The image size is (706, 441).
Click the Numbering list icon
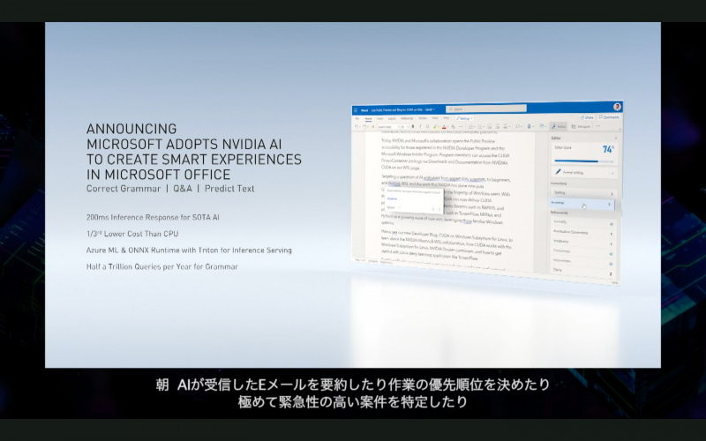point(480,127)
